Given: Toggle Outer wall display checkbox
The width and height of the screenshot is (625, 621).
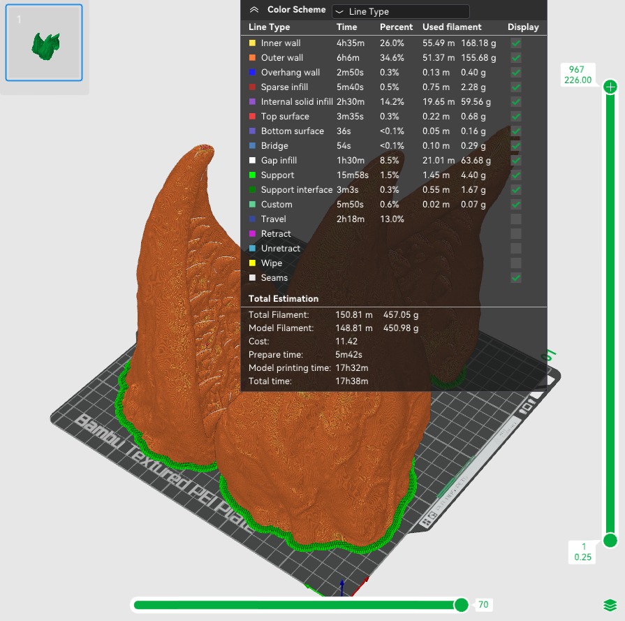Looking at the screenshot, I should point(516,58).
